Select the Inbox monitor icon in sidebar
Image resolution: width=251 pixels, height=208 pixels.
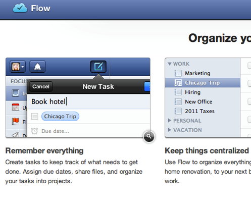[x=16, y=93]
